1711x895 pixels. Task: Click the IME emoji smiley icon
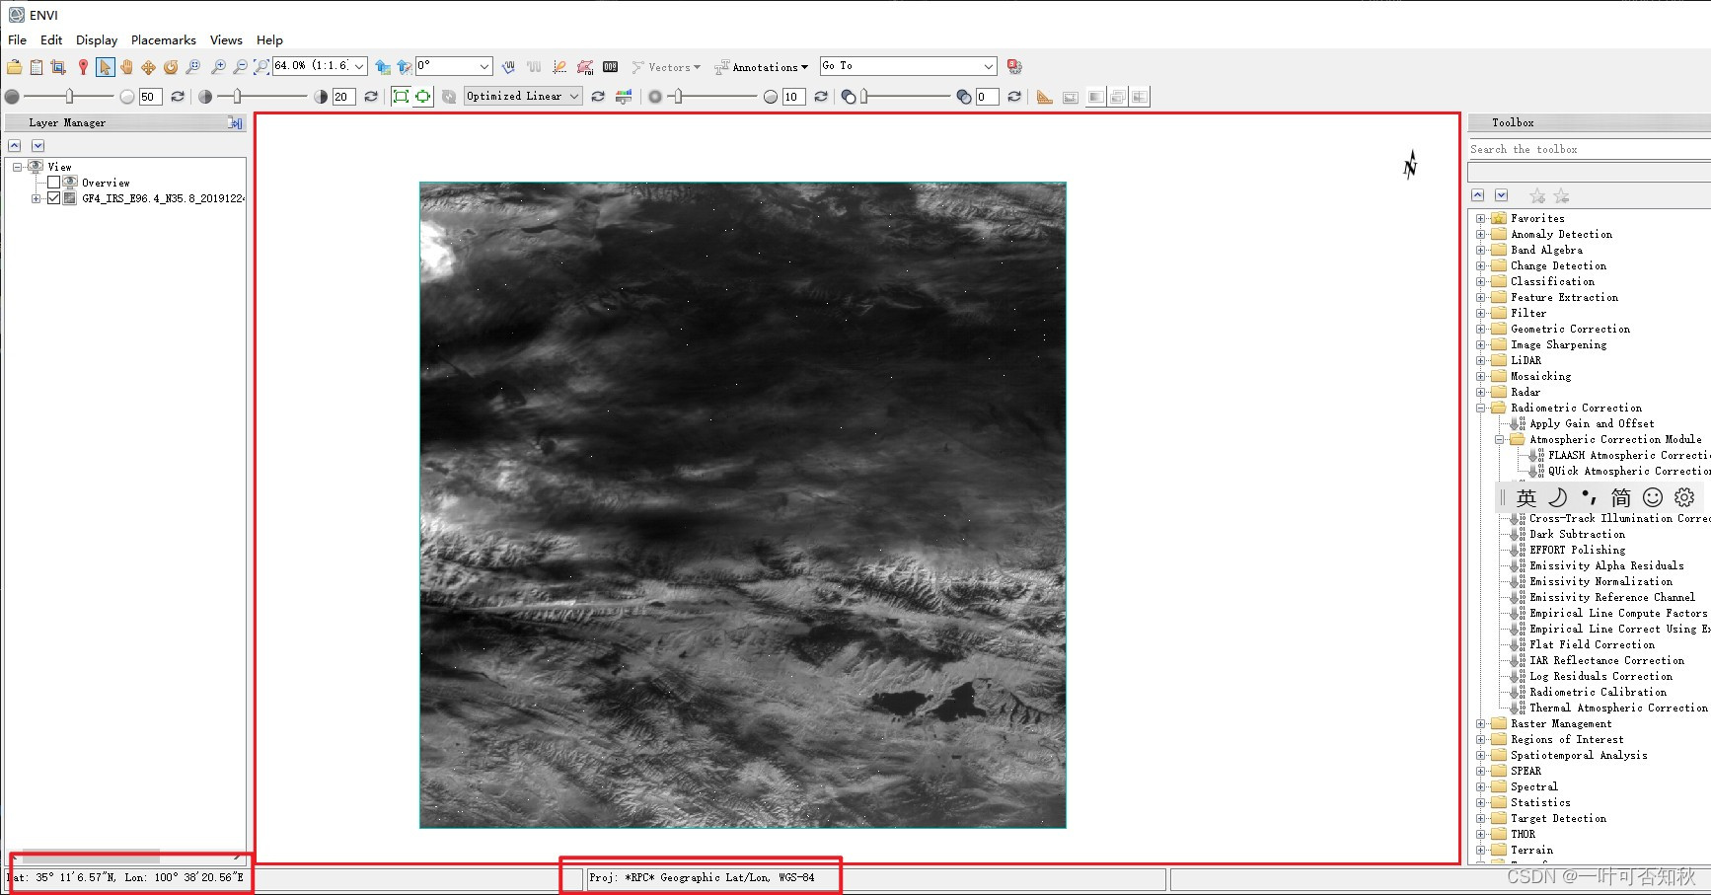1653,498
